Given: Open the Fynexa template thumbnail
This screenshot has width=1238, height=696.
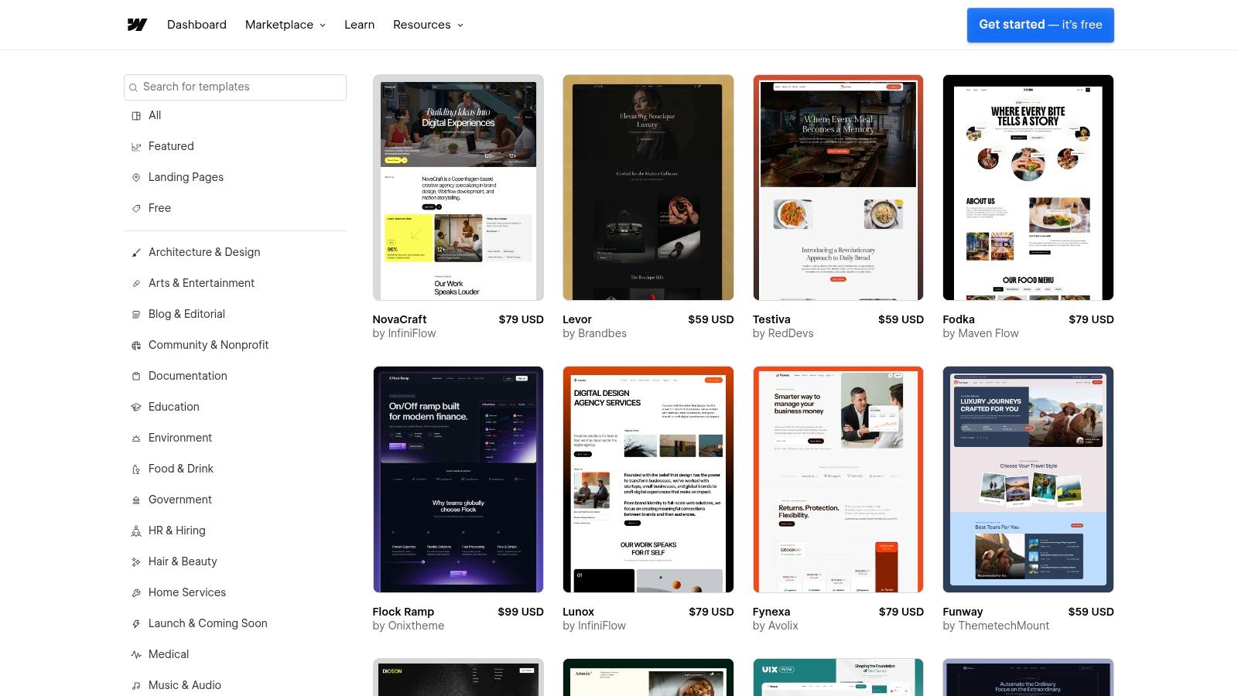Looking at the screenshot, I should click(838, 479).
